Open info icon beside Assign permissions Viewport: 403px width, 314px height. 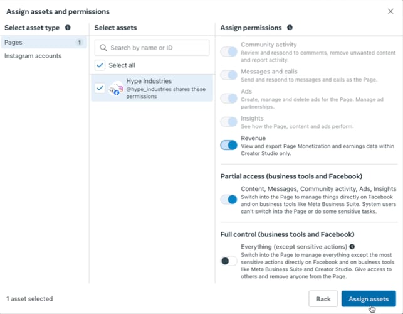point(290,28)
